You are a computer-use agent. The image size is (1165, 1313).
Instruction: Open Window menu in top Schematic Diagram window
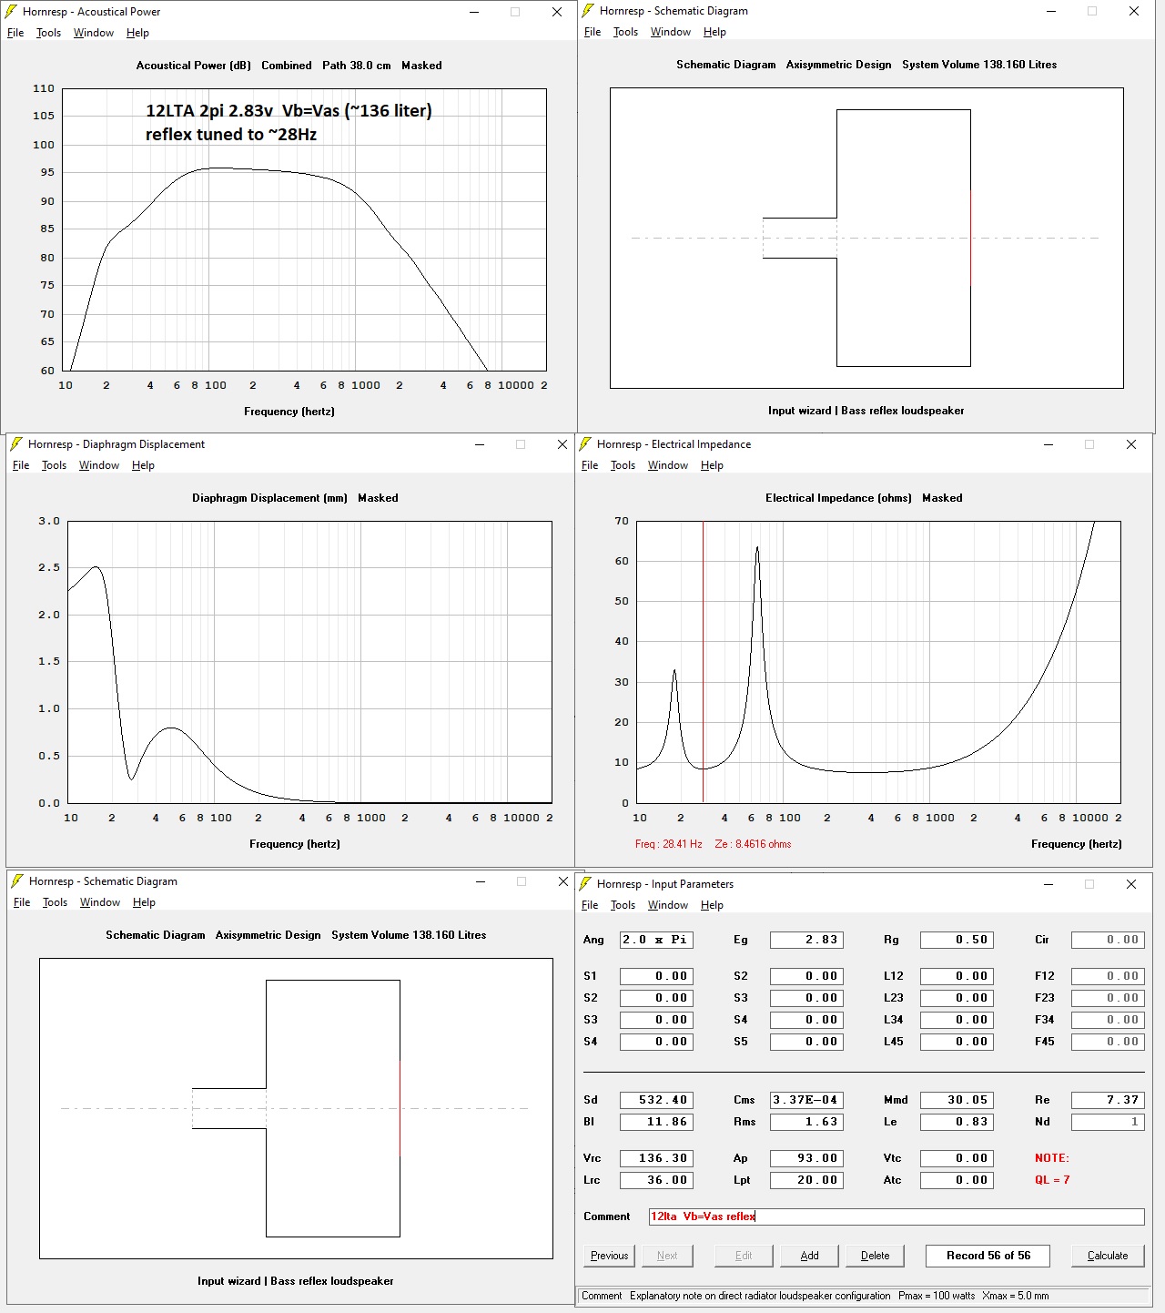click(x=671, y=32)
